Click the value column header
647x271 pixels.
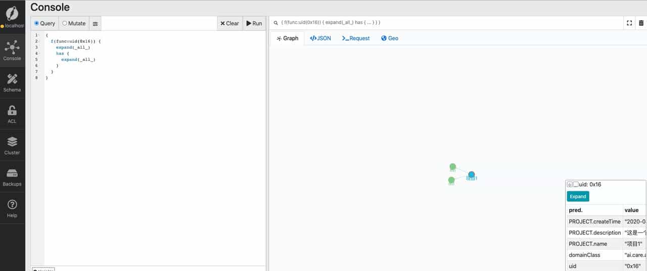point(634,210)
